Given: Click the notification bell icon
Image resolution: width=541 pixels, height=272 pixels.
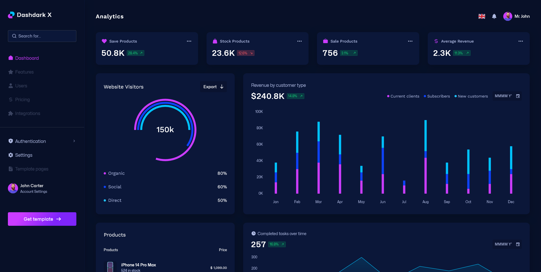Looking at the screenshot, I should click(494, 16).
